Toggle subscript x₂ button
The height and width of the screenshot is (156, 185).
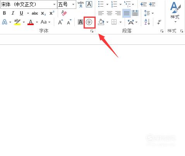tap(43, 13)
